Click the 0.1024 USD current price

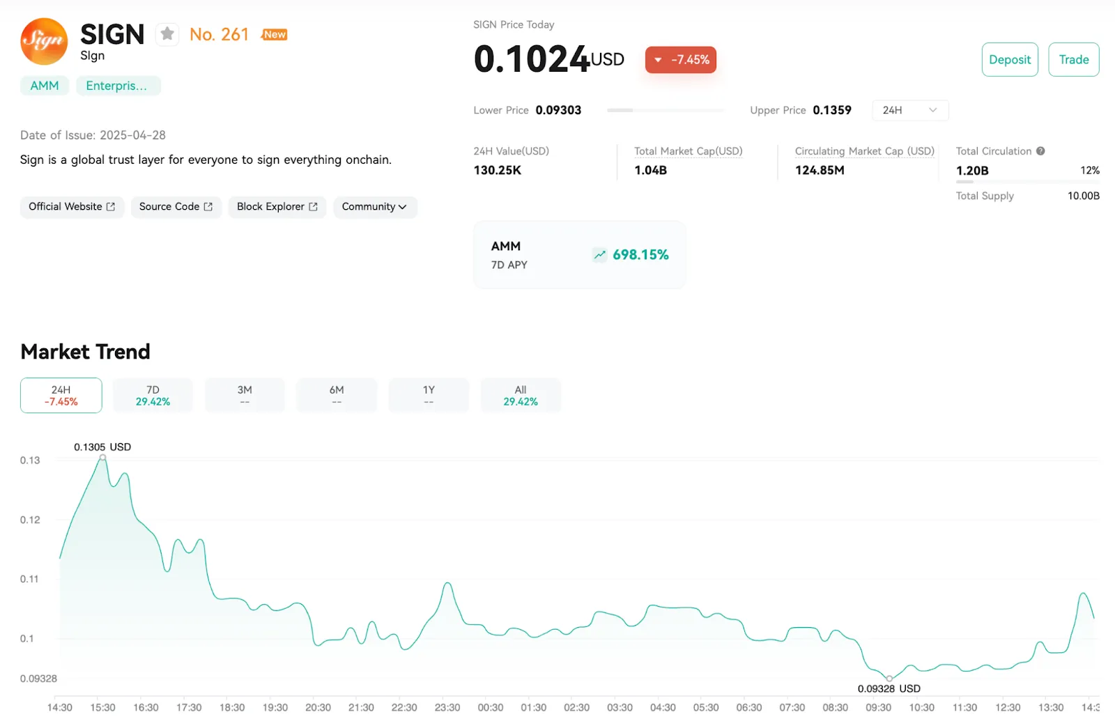(x=549, y=59)
